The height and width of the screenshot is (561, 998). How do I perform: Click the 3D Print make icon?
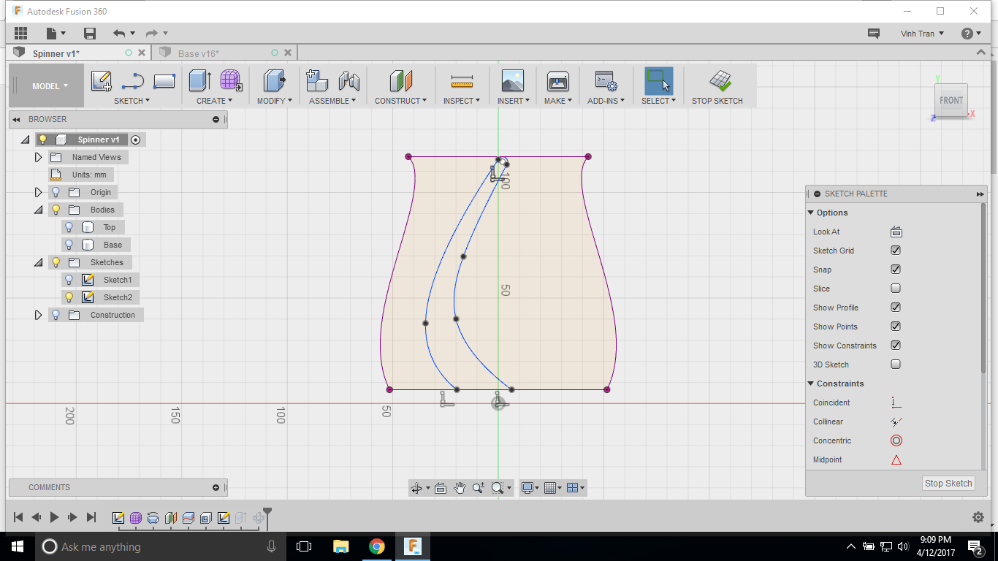(x=558, y=81)
